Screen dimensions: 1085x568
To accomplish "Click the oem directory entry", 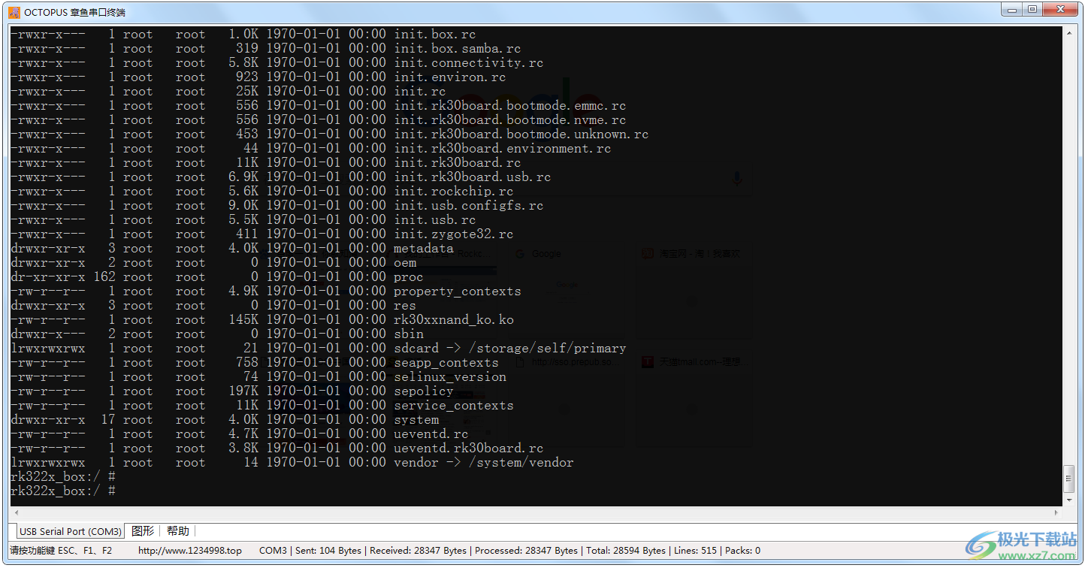I will pyautogui.click(x=405, y=262).
